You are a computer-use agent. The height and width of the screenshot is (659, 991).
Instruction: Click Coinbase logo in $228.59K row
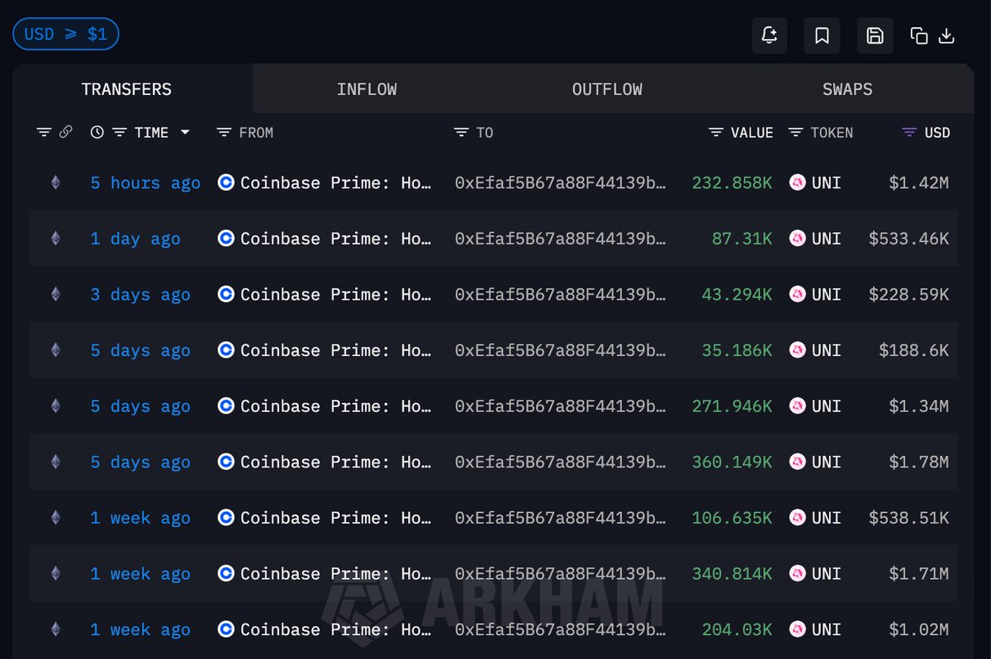(225, 294)
